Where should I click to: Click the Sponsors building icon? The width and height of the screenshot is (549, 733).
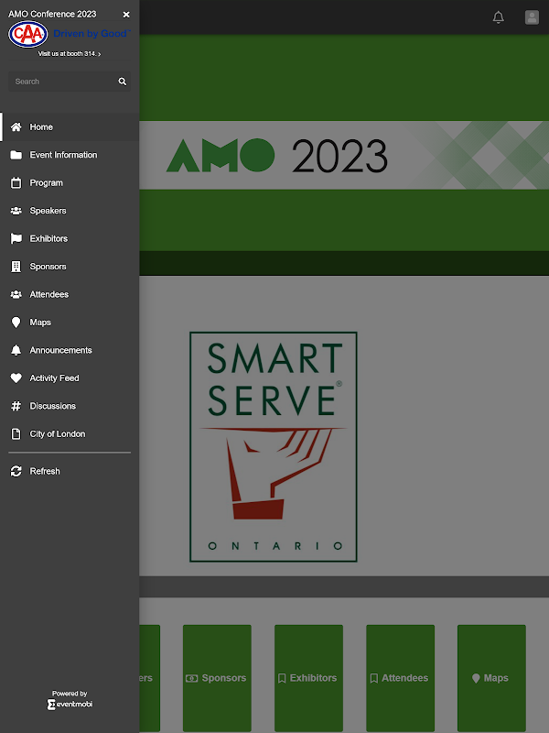pyautogui.click(x=16, y=267)
